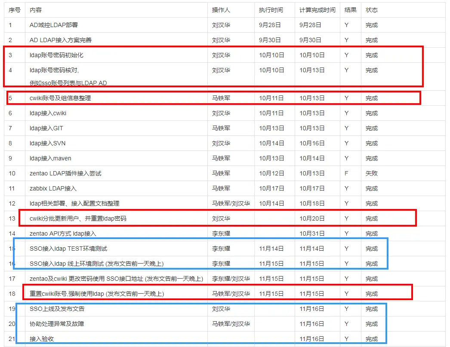This screenshot has width=450, height=347.
Task: Click completion date '9月30日' in row 2
Action: tap(310, 40)
